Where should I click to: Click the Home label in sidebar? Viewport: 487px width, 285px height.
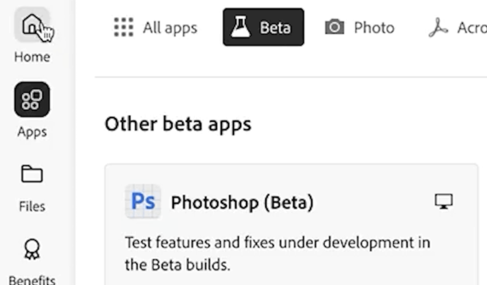[32, 57]
